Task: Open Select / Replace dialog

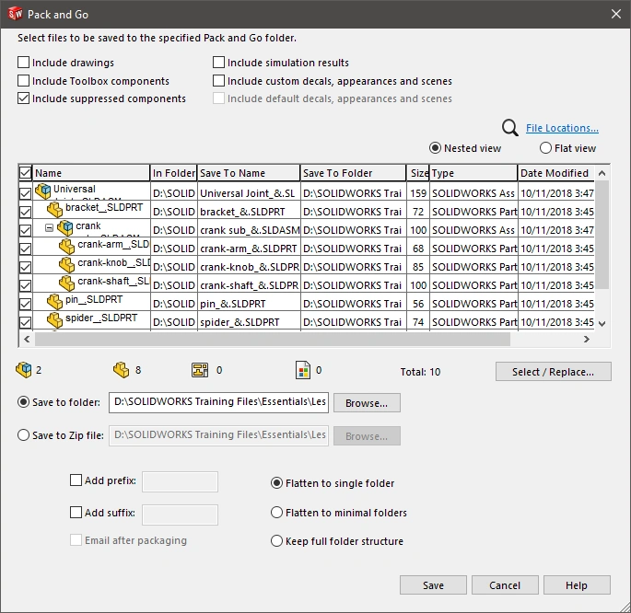Action: point(554,372)
